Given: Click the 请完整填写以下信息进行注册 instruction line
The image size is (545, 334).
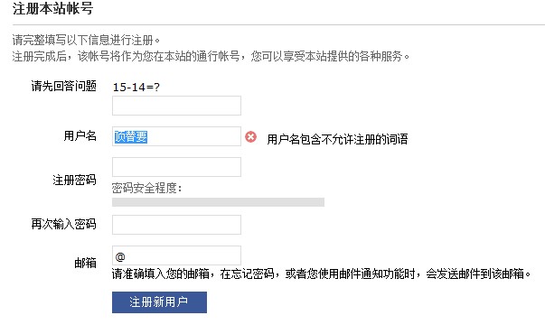Looking at the screenshot, I should [86, 40].
